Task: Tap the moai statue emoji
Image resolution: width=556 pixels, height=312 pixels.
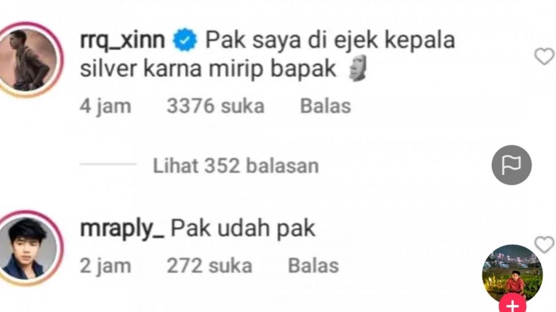Action: pyautogui.click(x=358, y=68)
